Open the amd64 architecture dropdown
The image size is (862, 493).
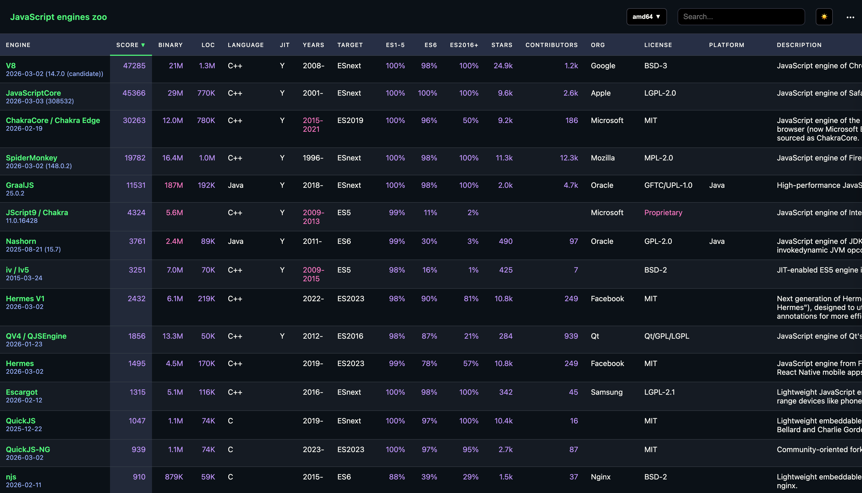point(646,17)
